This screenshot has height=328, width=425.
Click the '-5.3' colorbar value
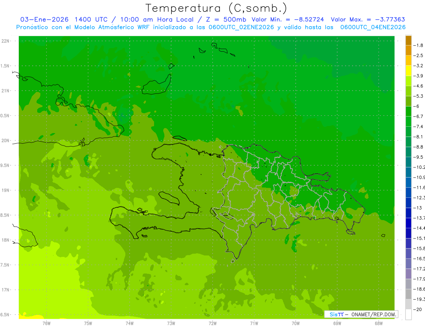pyautogui.click(x=418, y=96)
